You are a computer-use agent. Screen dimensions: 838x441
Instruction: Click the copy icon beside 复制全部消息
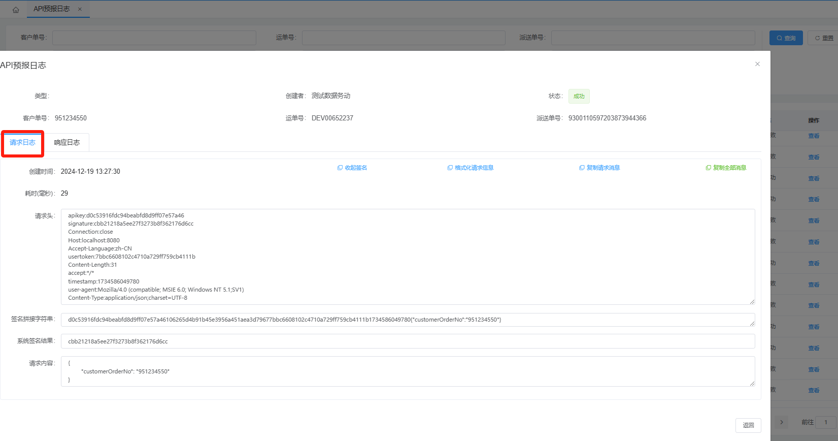[x=708, y=168]
